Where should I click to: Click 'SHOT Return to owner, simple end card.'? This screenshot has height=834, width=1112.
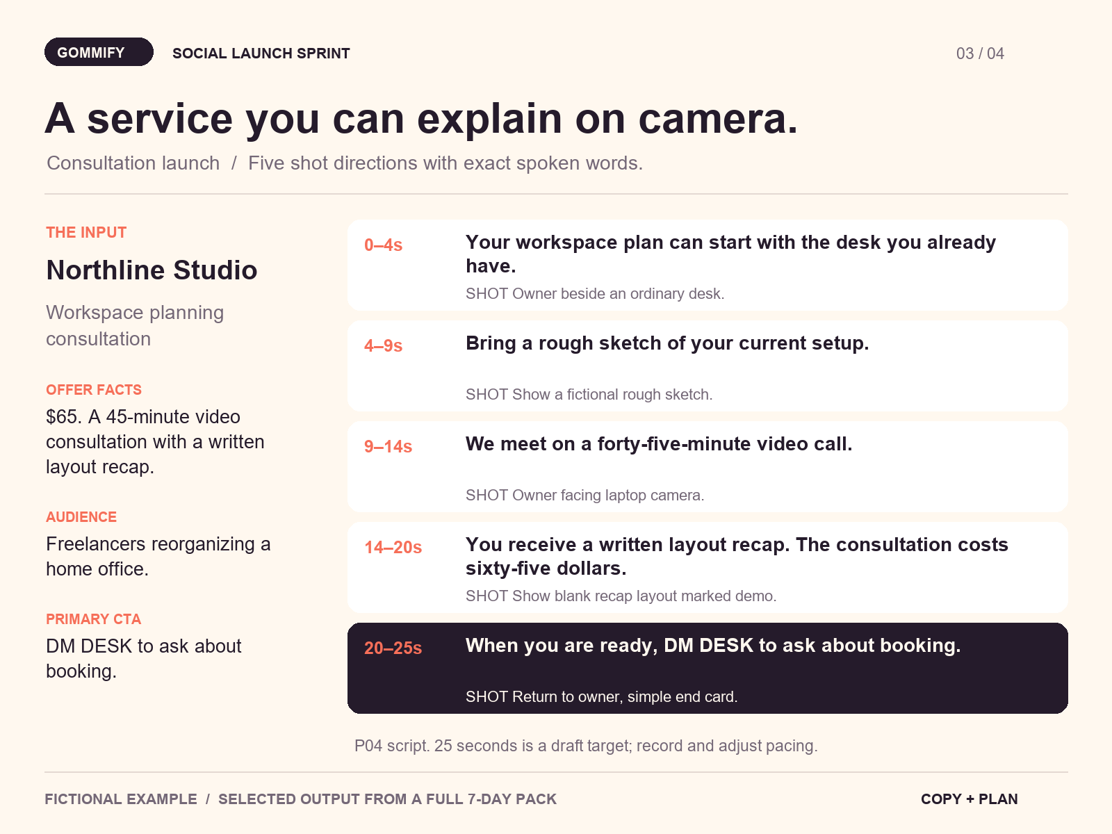602,697
